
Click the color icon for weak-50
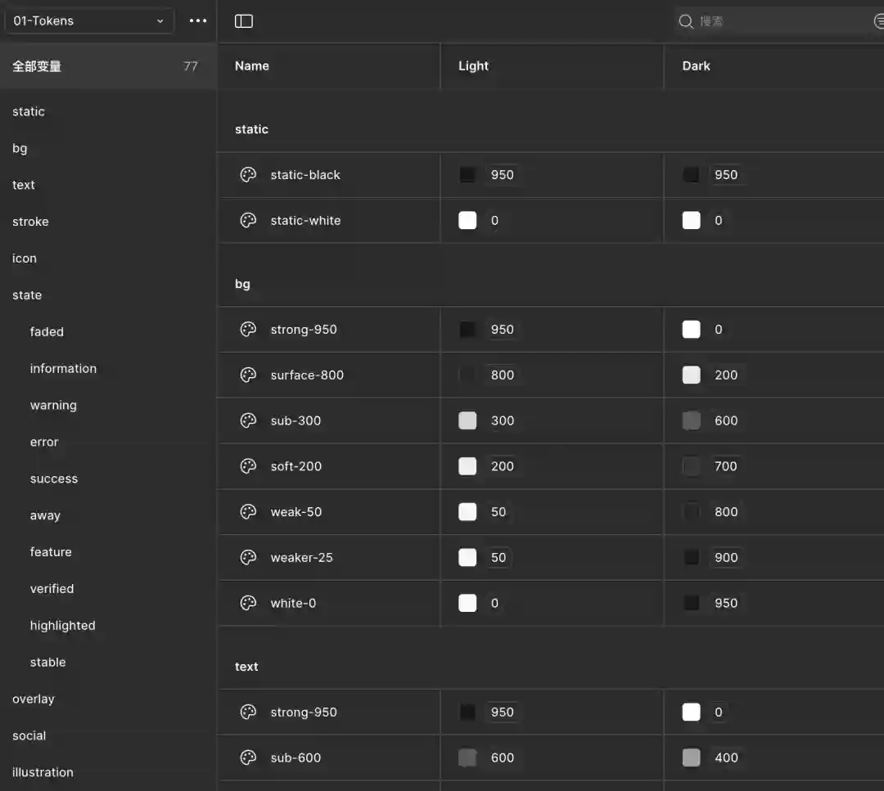click(248, 512)
